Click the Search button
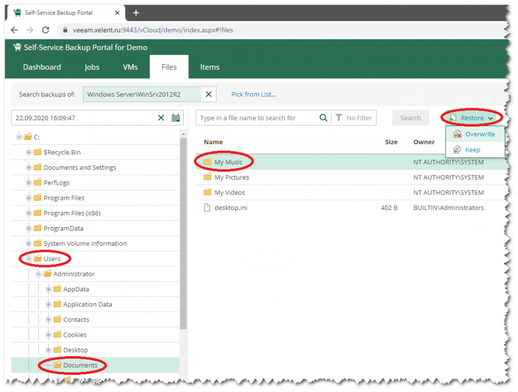Screen dimensions: 518x392 coord(410,118)
